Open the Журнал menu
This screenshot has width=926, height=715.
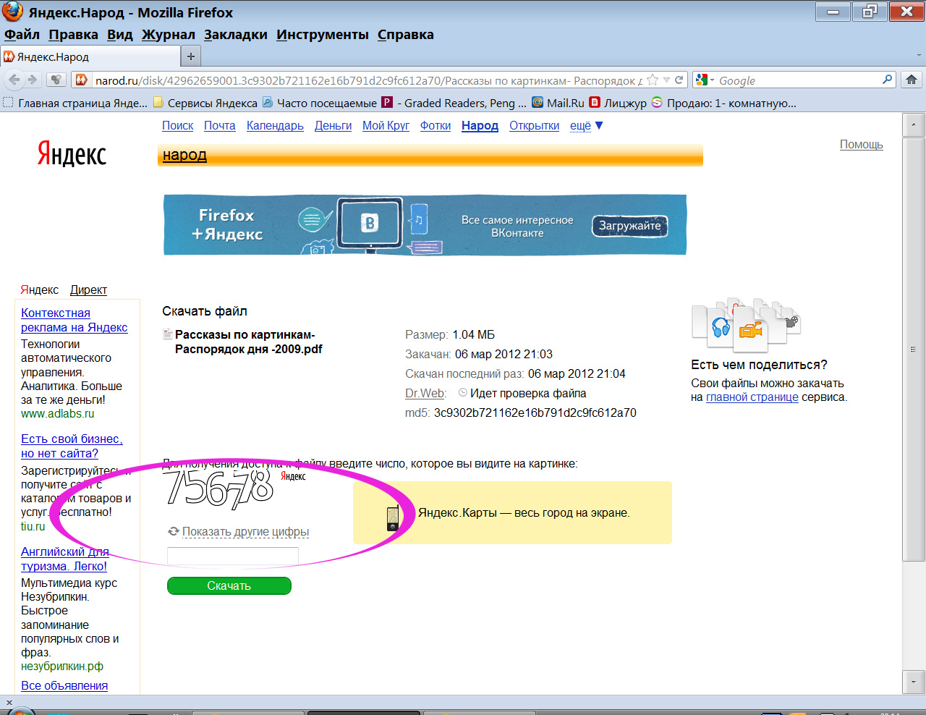tap(169, 35)
